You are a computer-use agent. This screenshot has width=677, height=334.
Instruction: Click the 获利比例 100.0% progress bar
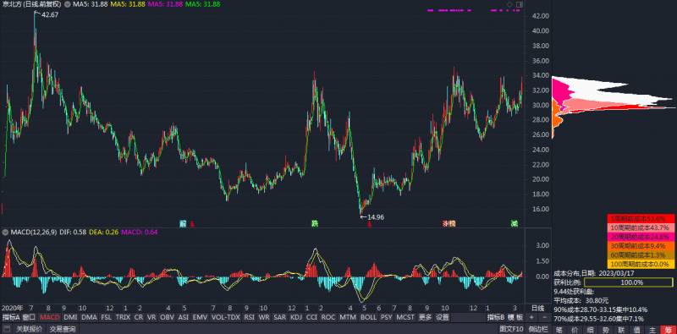point(629,282)
